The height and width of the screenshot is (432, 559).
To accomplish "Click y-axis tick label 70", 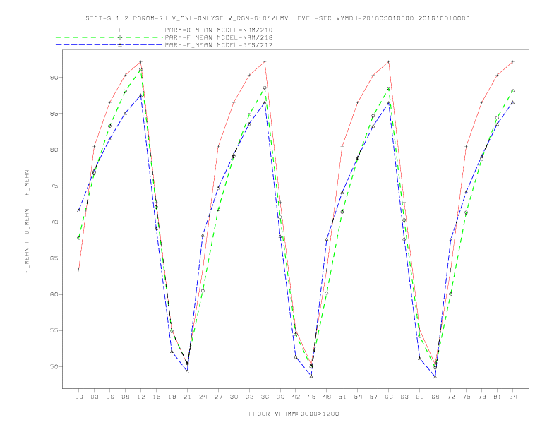I will tap(54, 222).
